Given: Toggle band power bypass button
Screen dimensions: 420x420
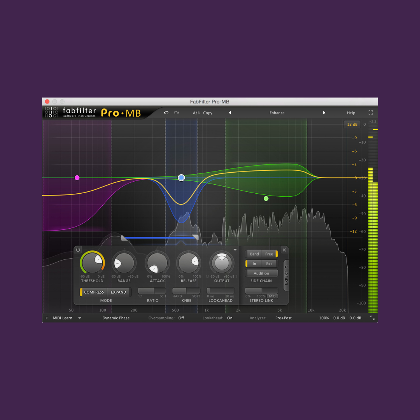Looking at the screenshot, I should [78, 250].
